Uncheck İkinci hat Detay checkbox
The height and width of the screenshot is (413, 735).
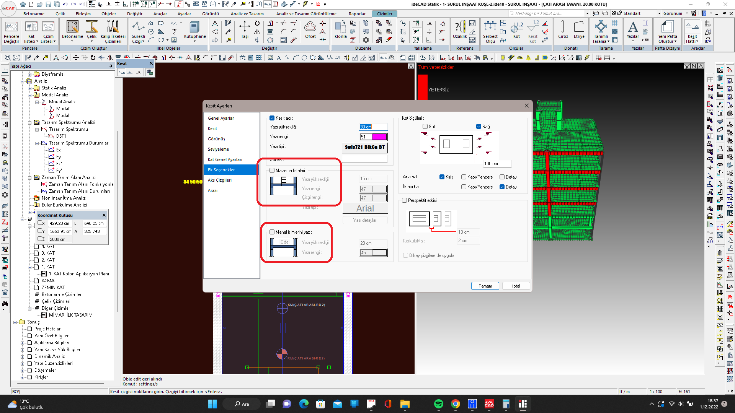point(502,187)
